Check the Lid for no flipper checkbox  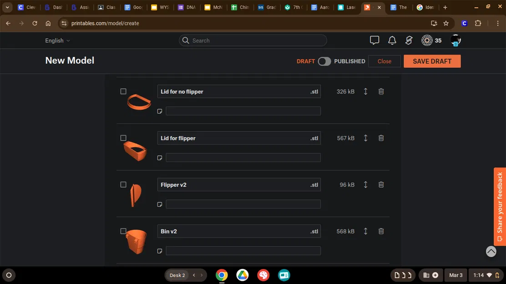pyautogui.click(x=123, y=91)
